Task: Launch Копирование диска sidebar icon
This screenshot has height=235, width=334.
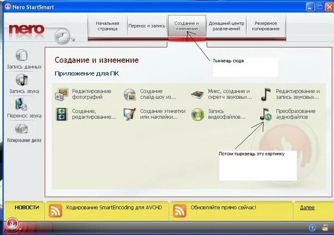Action: point(21,129)
